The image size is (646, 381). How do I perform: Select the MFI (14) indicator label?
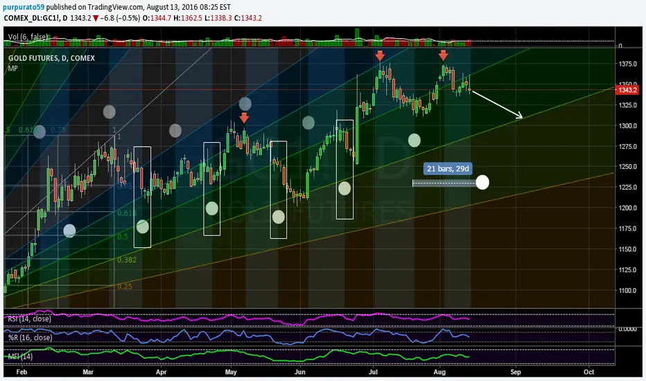pos(20,356)
